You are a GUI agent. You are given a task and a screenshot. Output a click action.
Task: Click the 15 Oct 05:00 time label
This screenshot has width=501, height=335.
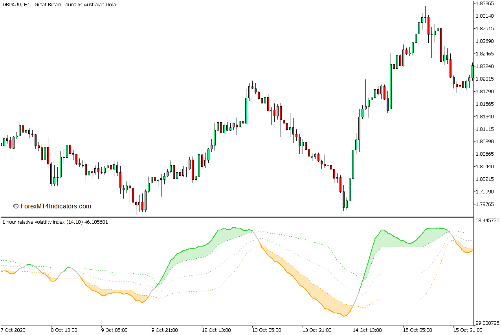point(417,330)
